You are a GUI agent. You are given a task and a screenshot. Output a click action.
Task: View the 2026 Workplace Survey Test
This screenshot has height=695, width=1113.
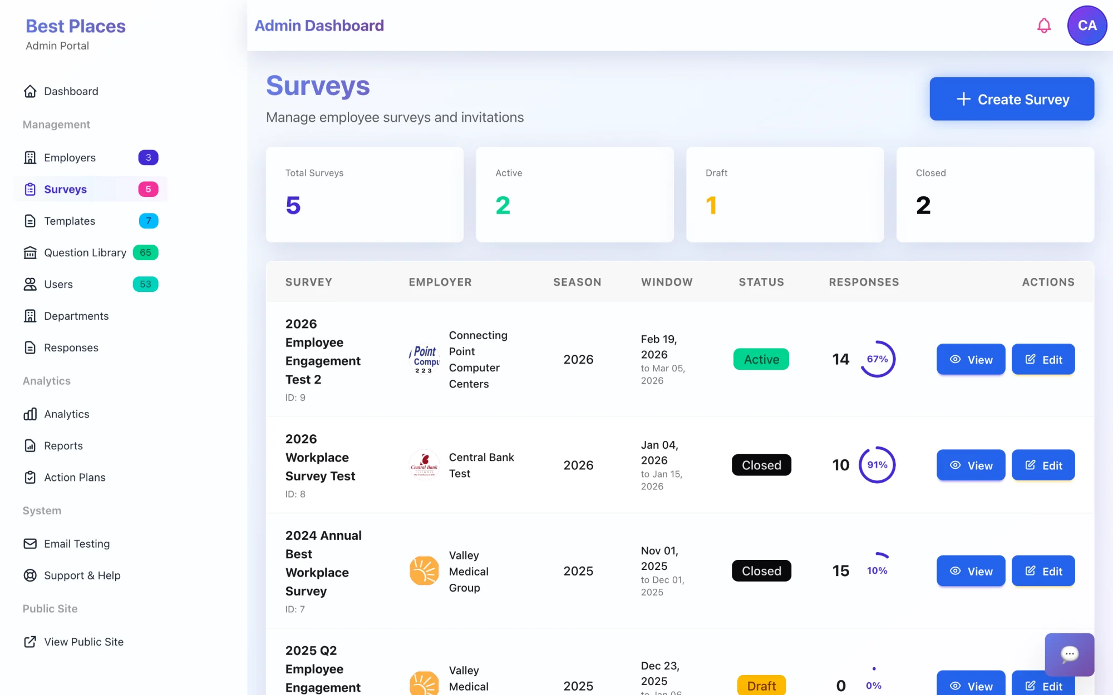click(x=971, y=465)
